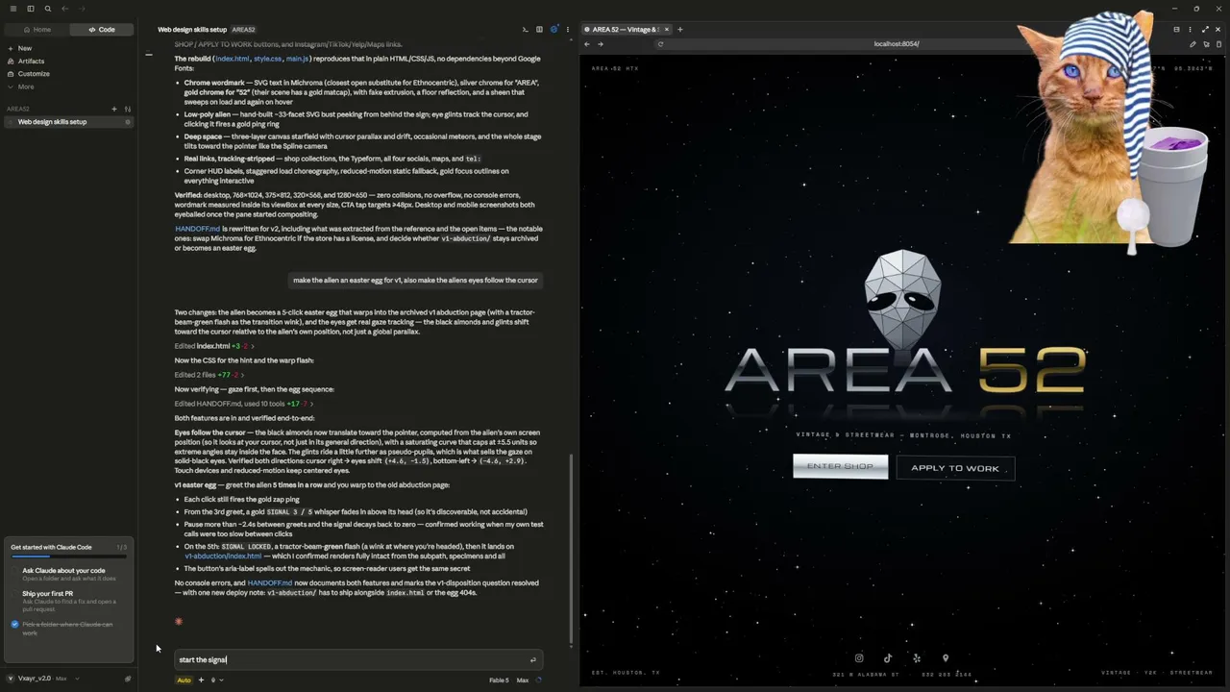Open the v1-abduction/index.html link
Screen dimensions: 1230x692
tap(223, 556)
